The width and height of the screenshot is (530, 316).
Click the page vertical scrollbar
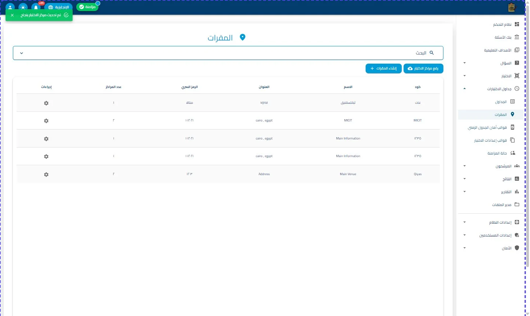click(527, 136)
